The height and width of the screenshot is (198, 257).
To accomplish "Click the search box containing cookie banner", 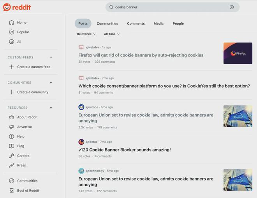I will coord(173,7).
